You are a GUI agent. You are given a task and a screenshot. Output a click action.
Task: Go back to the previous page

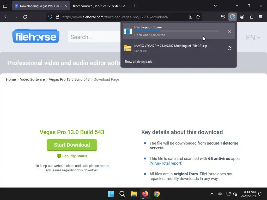pyautogui.click(x=6, y=17)
